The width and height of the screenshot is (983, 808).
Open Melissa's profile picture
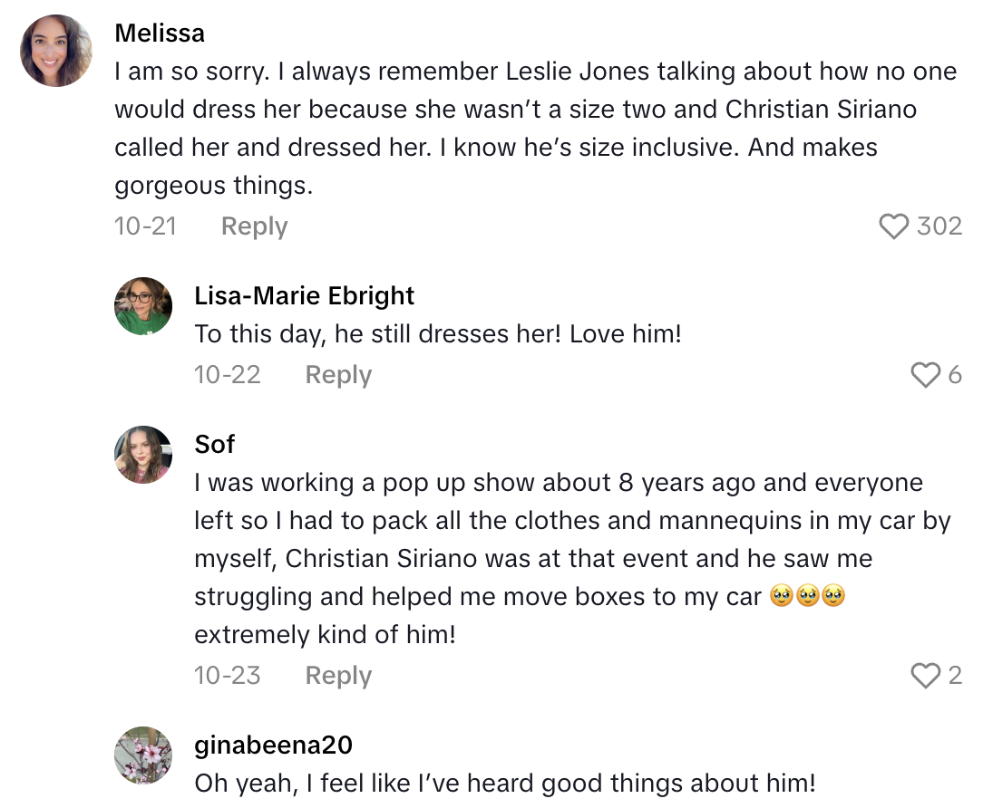[x=56, y=51]
